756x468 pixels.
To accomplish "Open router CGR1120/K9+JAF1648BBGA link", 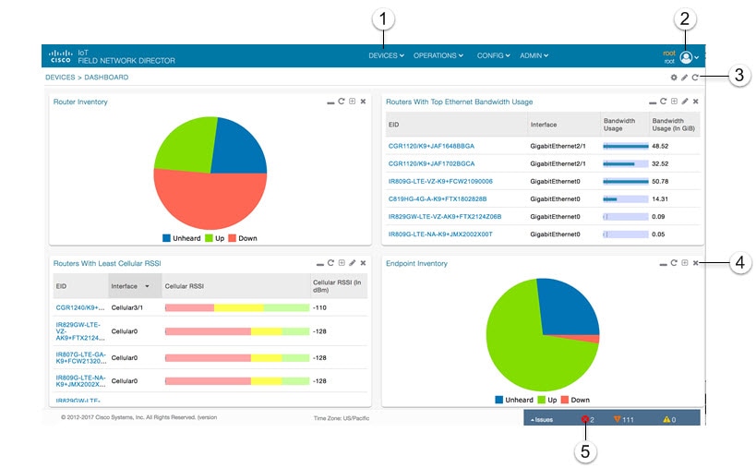I will (x=431, y=146).
